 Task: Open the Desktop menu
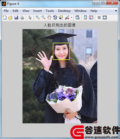coord(64,11)
